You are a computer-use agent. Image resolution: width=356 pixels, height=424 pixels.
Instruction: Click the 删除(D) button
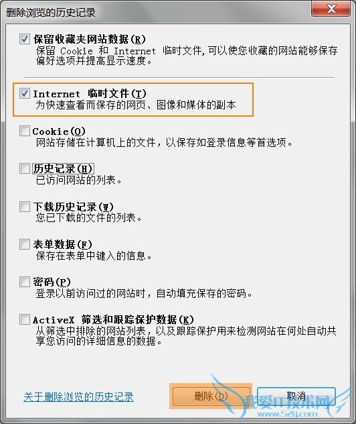pos(211,396)
